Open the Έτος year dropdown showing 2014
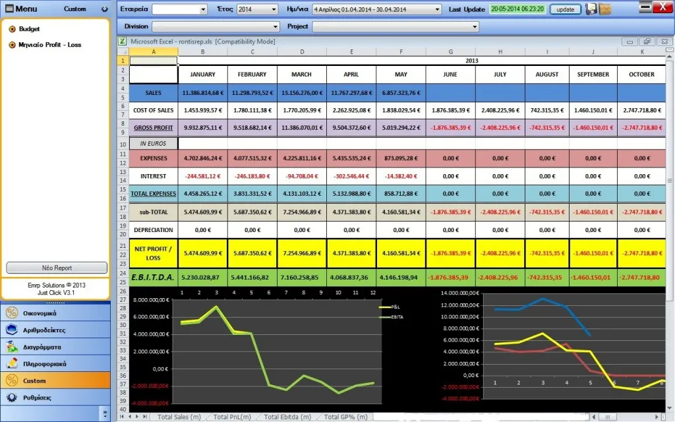Screen dimensions: 675x422 [274, 9]
